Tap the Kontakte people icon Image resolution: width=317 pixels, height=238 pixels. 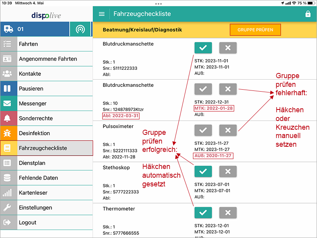click(x=7, y=74)
